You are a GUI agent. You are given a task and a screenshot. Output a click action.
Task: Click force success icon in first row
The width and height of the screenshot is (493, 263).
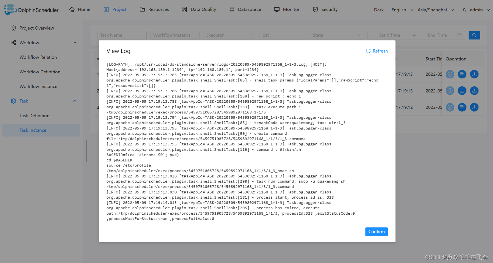450,74
